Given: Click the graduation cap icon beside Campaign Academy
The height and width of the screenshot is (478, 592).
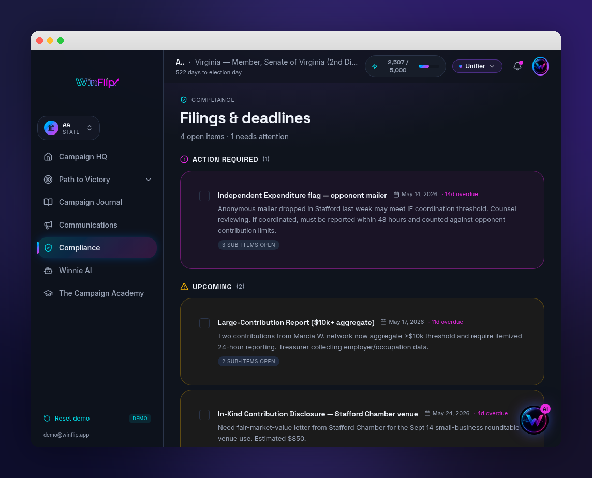Looking at the screenshot, I should pyautogui.click(x=48, y=293).
